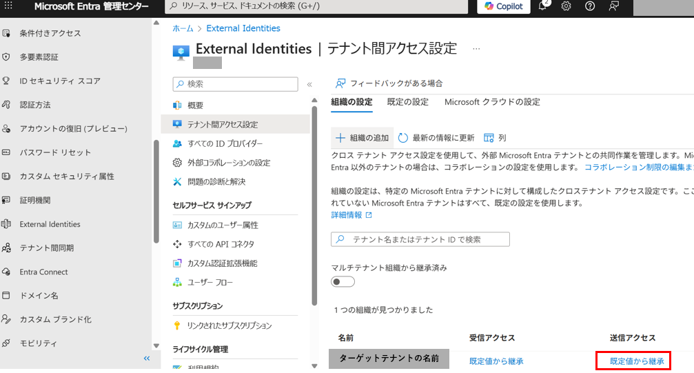Collapse the resource menu with double chevron

tap(309, 84)
